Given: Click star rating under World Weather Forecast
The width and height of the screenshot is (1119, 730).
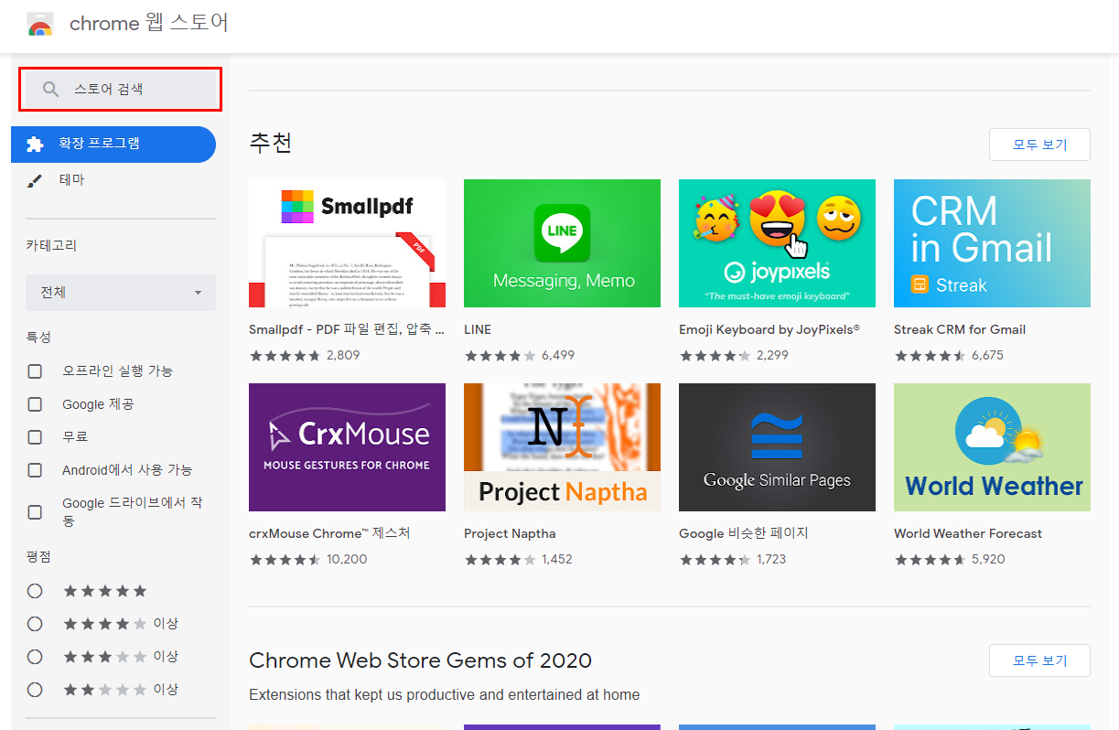Looking at the screenshot, I should click(x=930, y=559).
